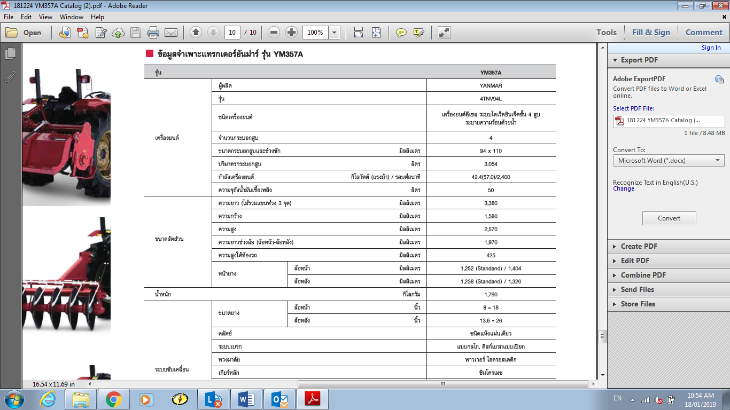Click the Save floppy disk icon
The height and width of the screenshot is (410, 730).
[x=136, y=33]
